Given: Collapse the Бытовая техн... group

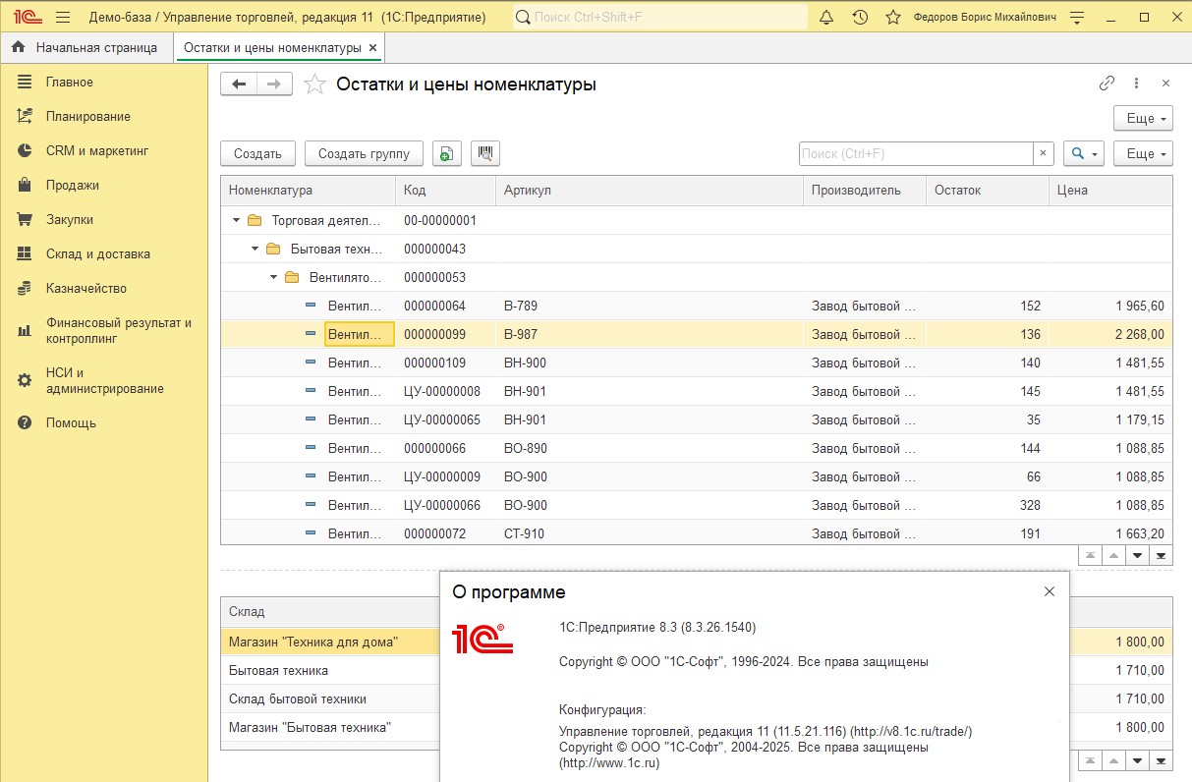Looking at the screenshot, I should pos(255,249).
